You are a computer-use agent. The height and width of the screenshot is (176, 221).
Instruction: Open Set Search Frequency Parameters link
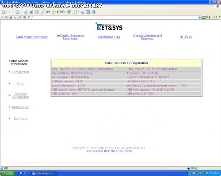(x=70, y=37)
